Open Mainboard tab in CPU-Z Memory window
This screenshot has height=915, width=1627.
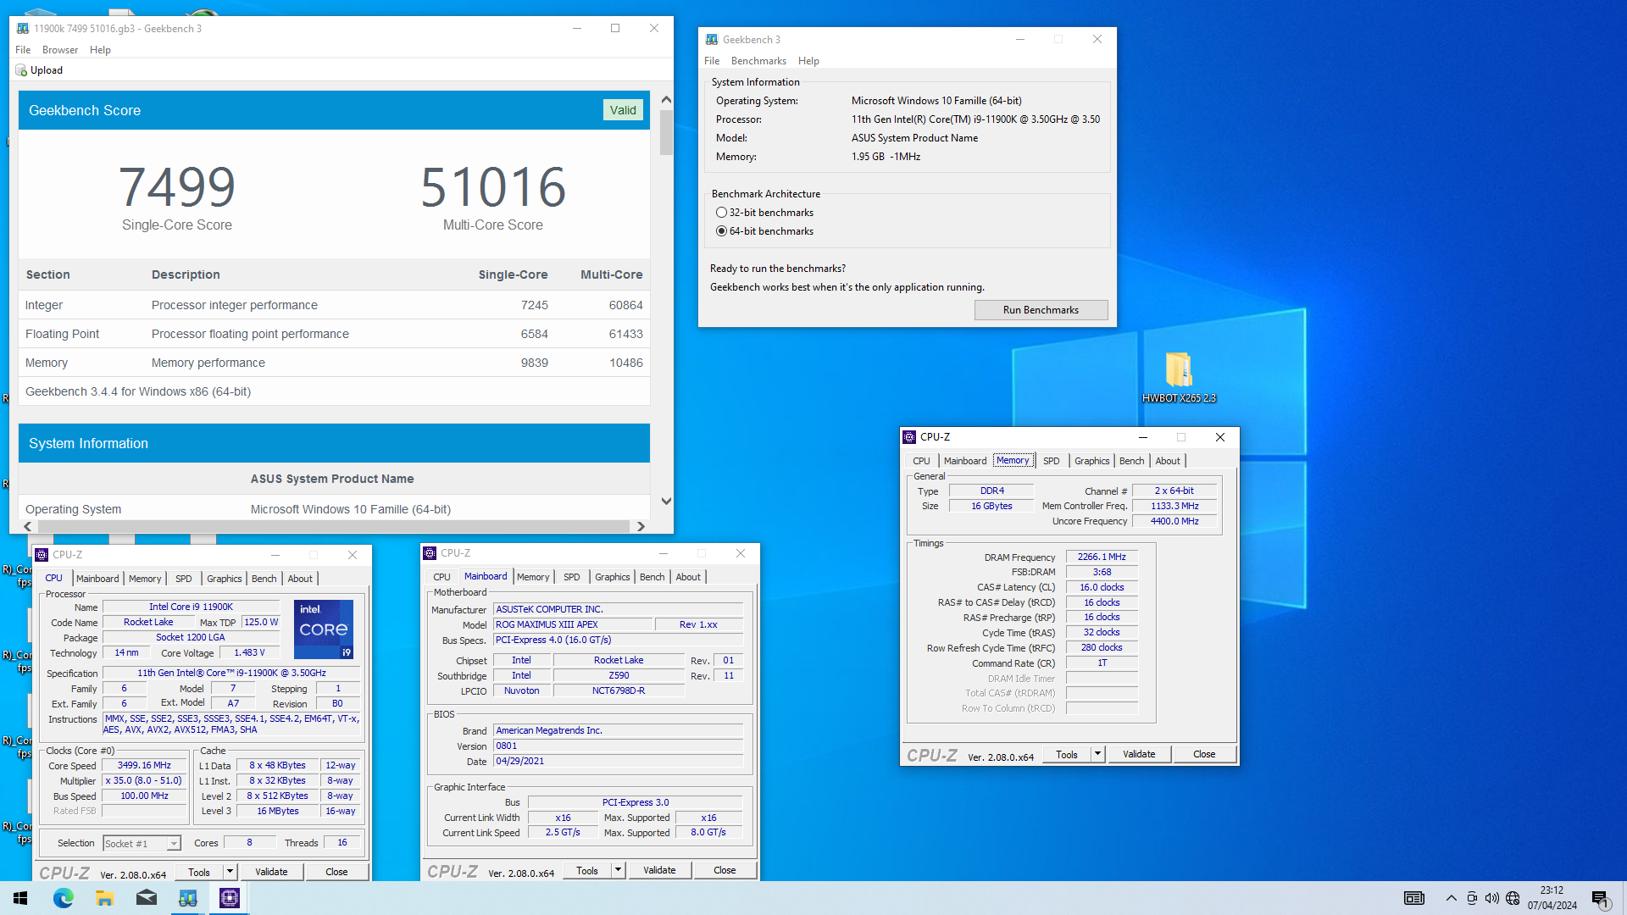pos(965,461)
